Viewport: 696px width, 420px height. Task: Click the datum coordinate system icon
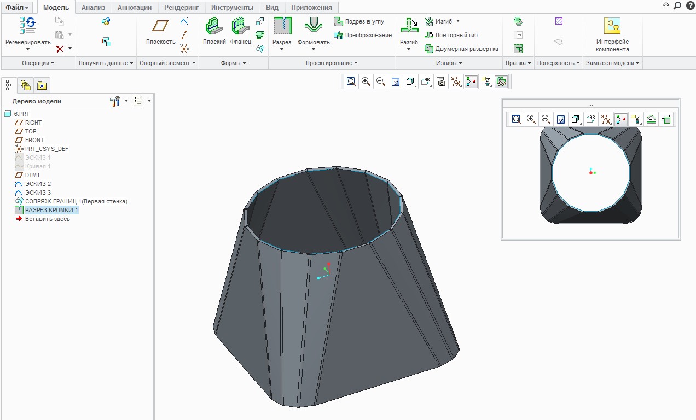(184, 49)
